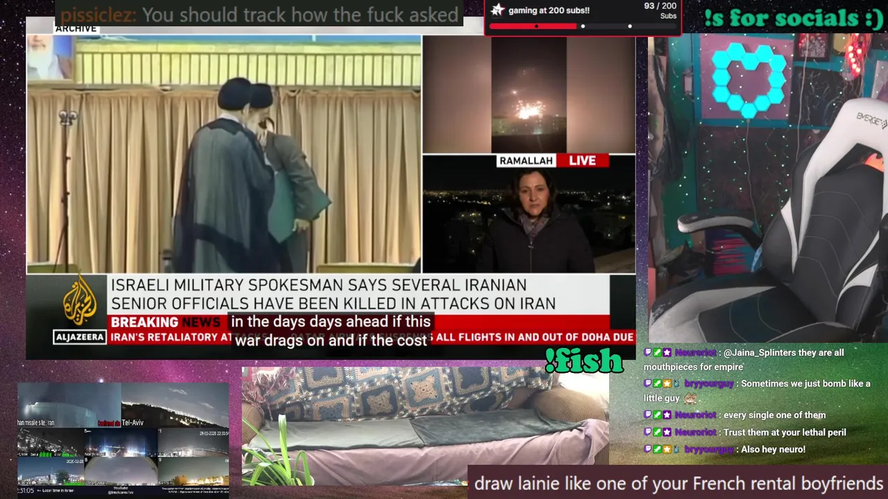Click the Twitch badge beside the @Jaina_Splinters message
Viewport: 888px width, 499px height.
647,353
